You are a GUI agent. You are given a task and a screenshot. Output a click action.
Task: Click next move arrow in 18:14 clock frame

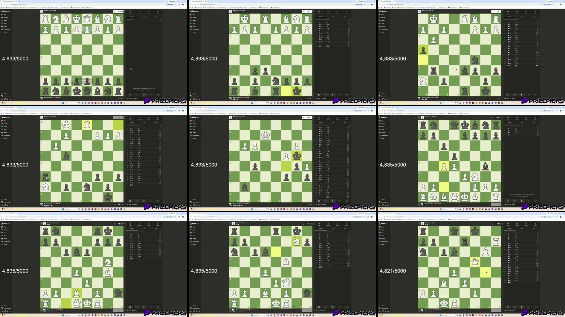pyautogui.click(x=151, y=201)
